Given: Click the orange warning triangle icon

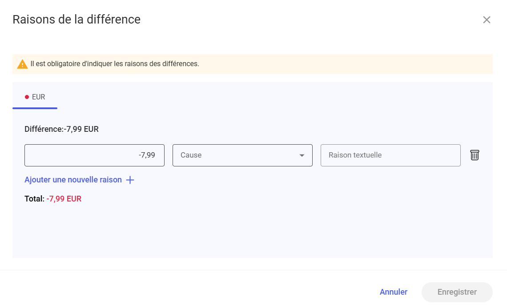Looking at the screenshot, I should tap(22, 64).
